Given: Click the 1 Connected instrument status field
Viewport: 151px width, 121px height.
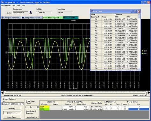Looking at the screenshot, I should point(44,12).
